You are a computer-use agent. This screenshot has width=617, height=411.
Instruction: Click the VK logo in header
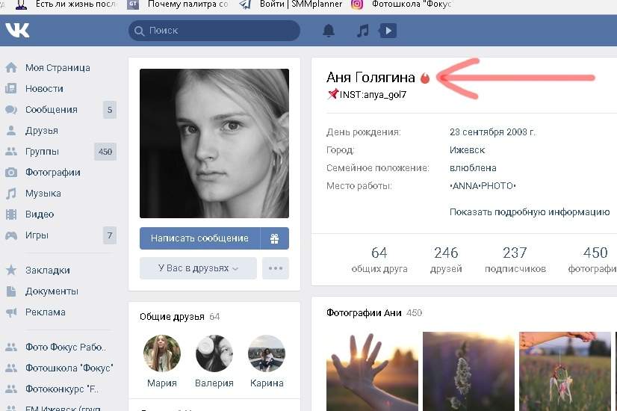coord(17,31)
